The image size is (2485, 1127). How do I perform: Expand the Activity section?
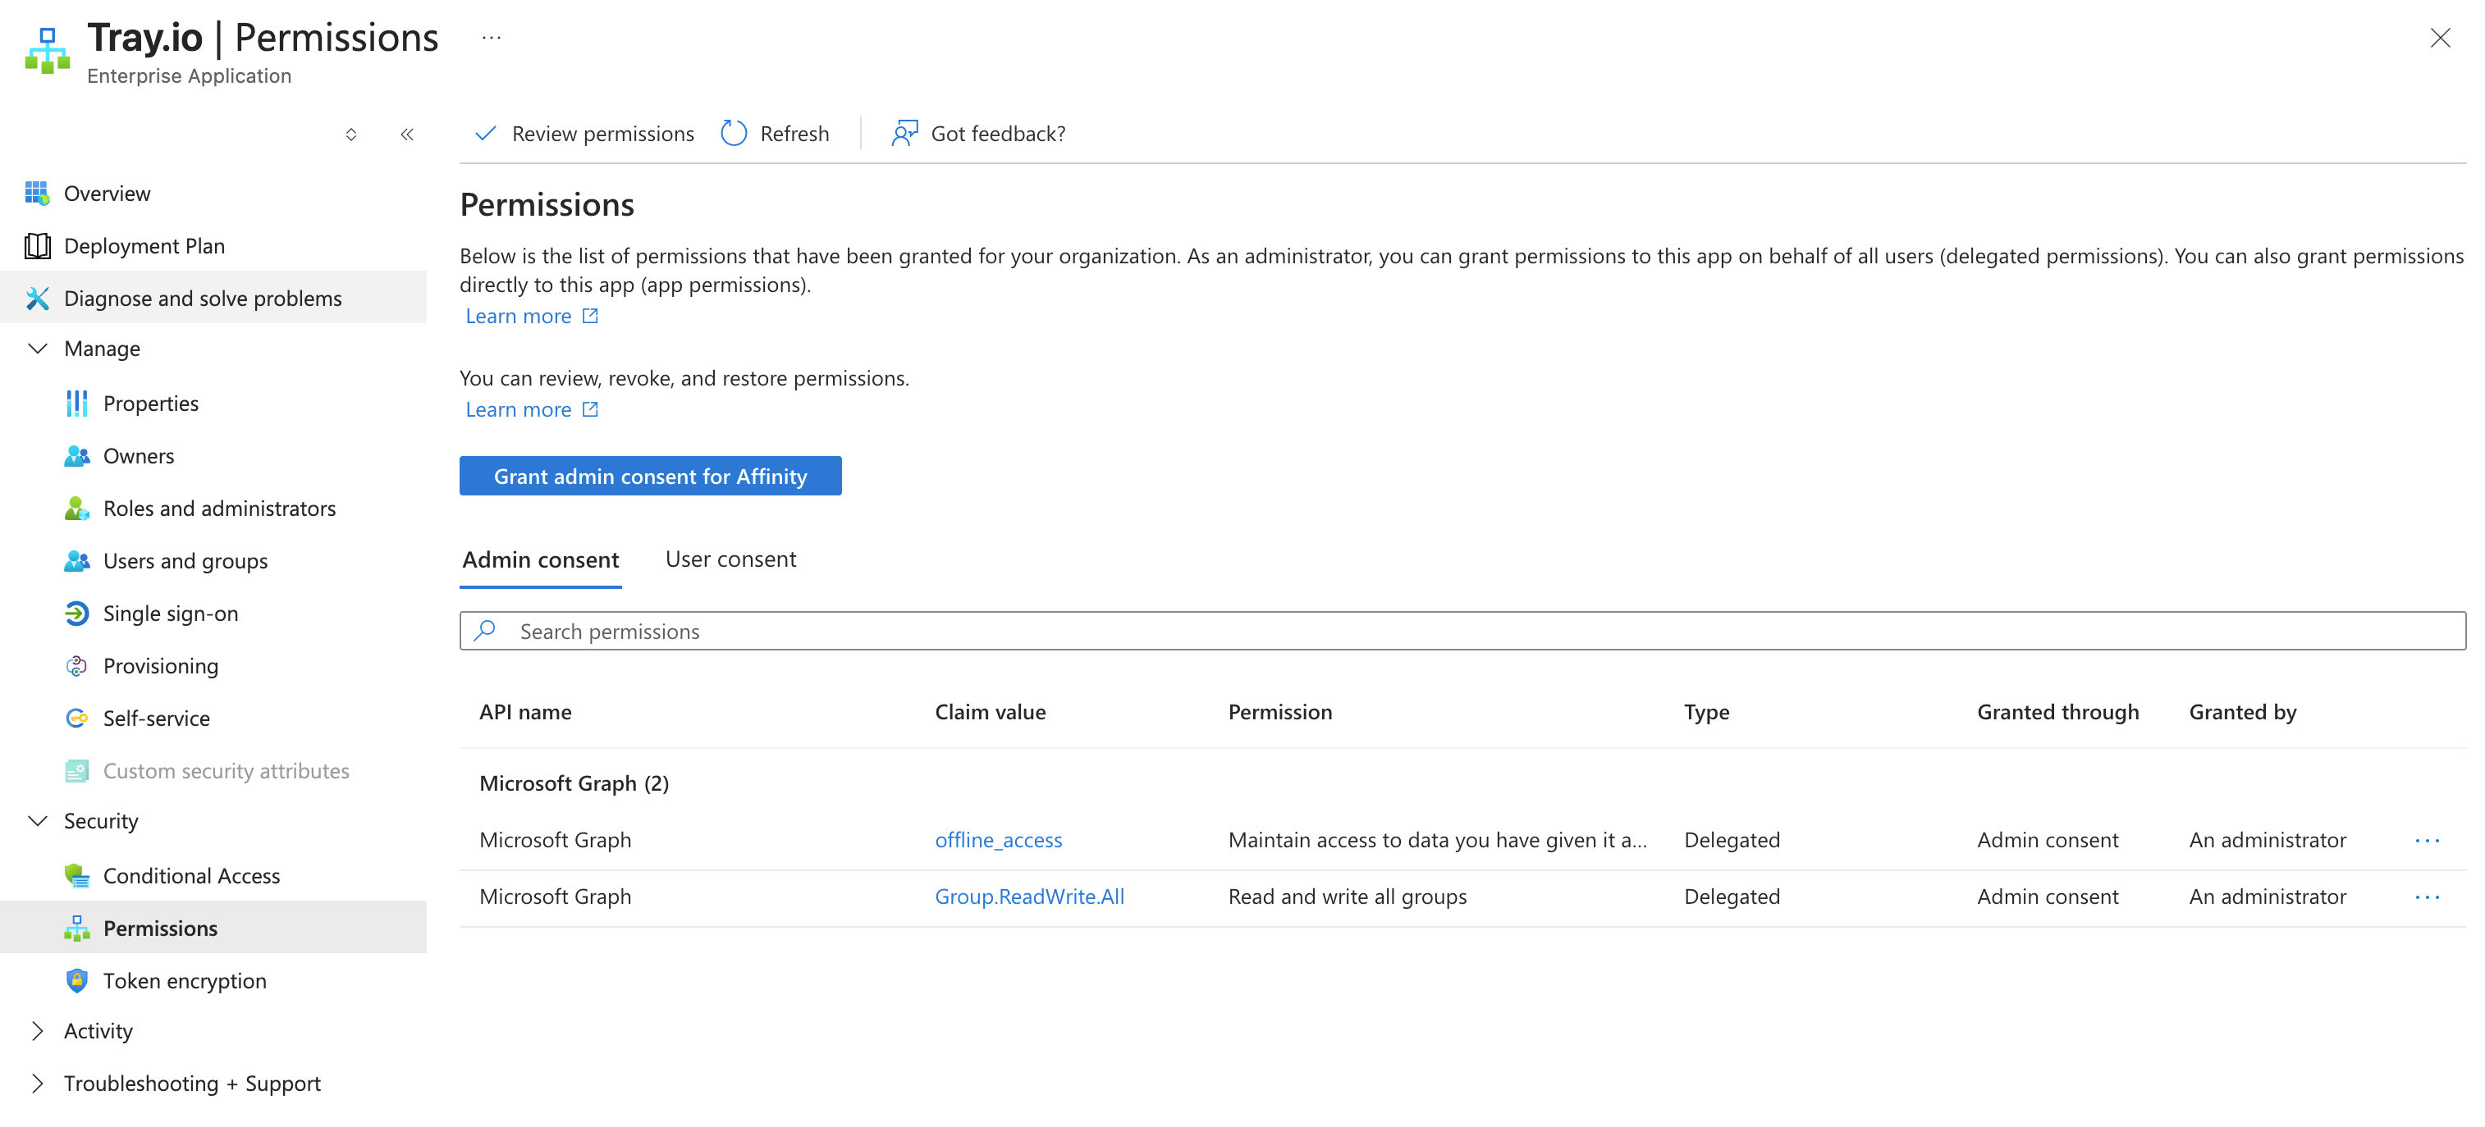point(38,1030)
